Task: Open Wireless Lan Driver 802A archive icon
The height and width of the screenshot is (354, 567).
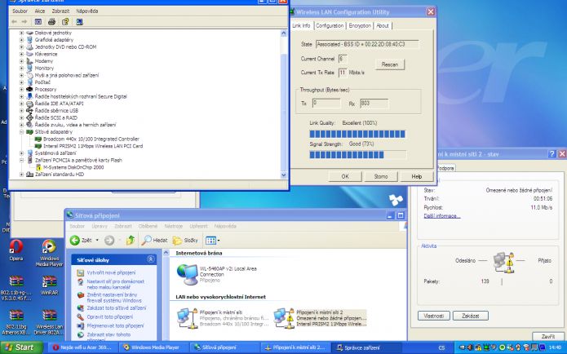Action: point(49,322)
